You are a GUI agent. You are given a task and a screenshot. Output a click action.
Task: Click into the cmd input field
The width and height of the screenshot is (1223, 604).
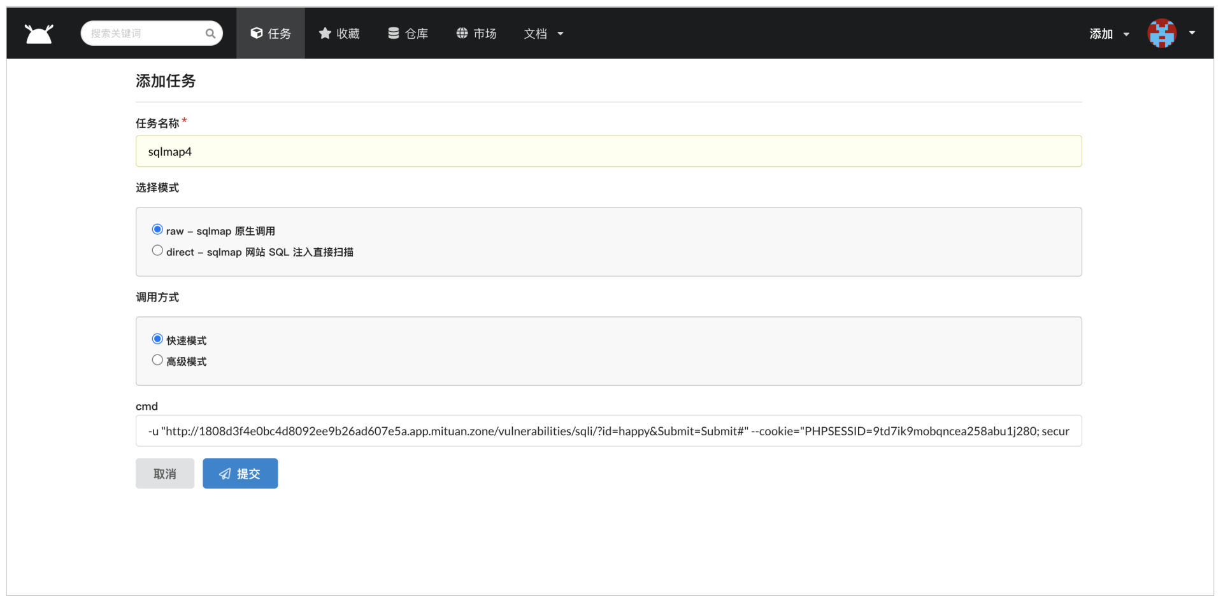[608, 432]
